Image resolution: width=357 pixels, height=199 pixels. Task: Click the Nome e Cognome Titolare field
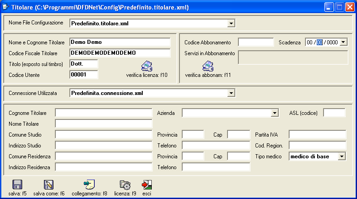(120, 42)
